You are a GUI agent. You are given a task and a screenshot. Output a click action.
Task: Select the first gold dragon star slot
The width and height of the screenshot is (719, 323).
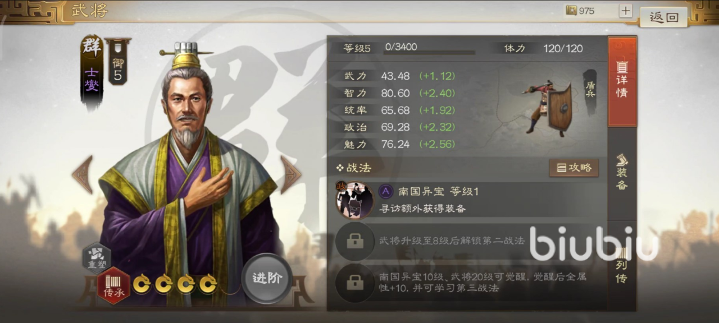click(x=142, y=284)
